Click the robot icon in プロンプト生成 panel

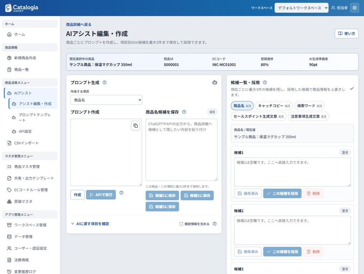[215, 82]
